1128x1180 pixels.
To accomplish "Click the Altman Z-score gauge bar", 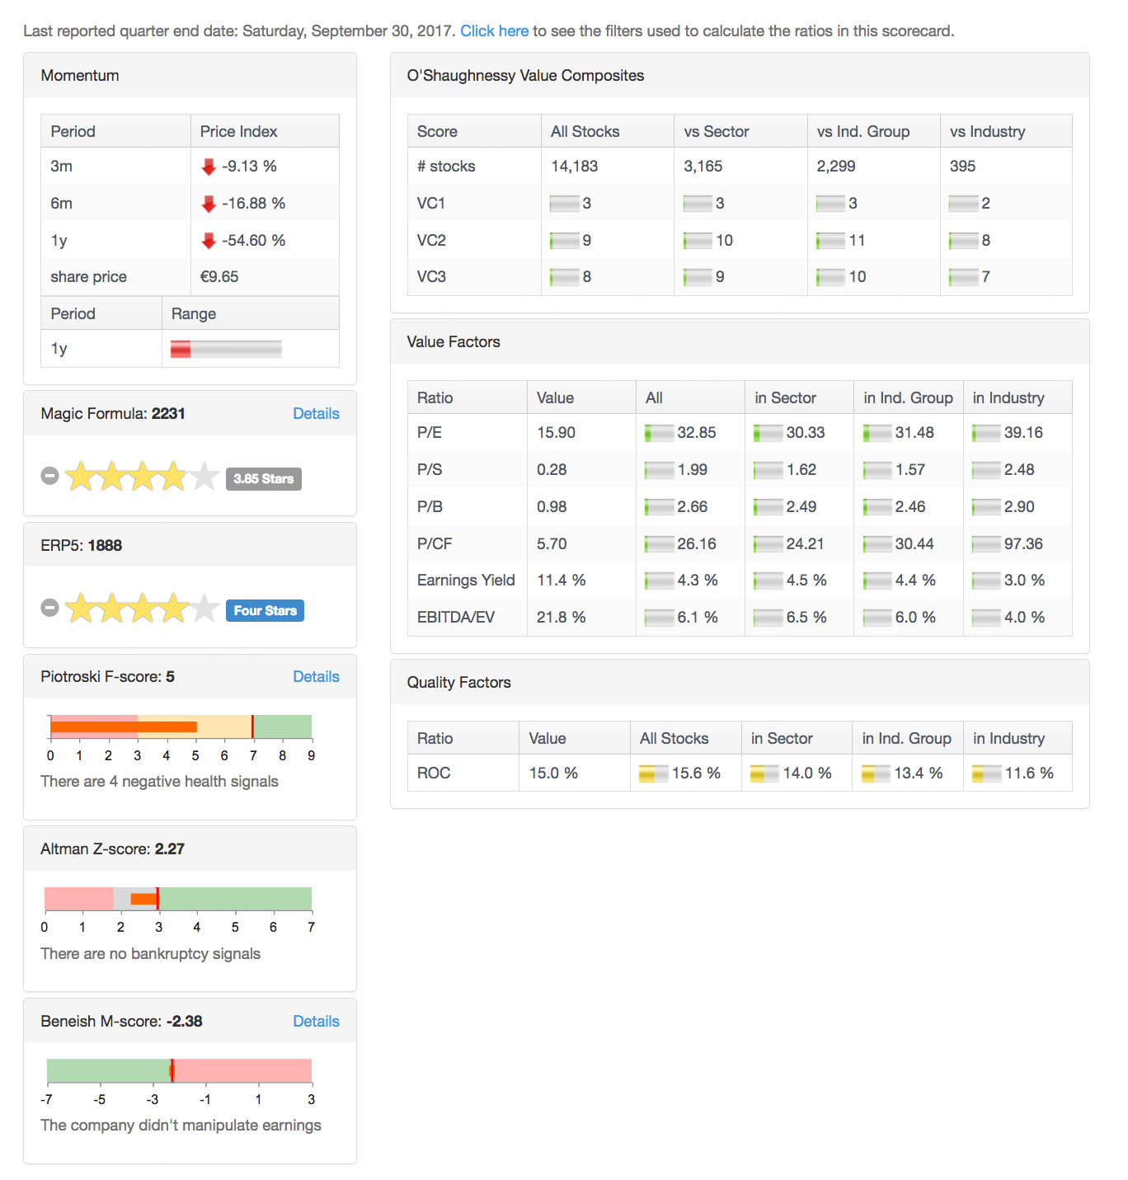I will (178, 899).
